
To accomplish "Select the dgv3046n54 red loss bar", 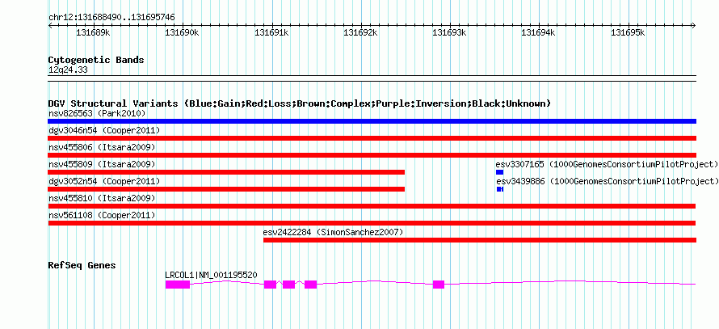I will [372, 138].
